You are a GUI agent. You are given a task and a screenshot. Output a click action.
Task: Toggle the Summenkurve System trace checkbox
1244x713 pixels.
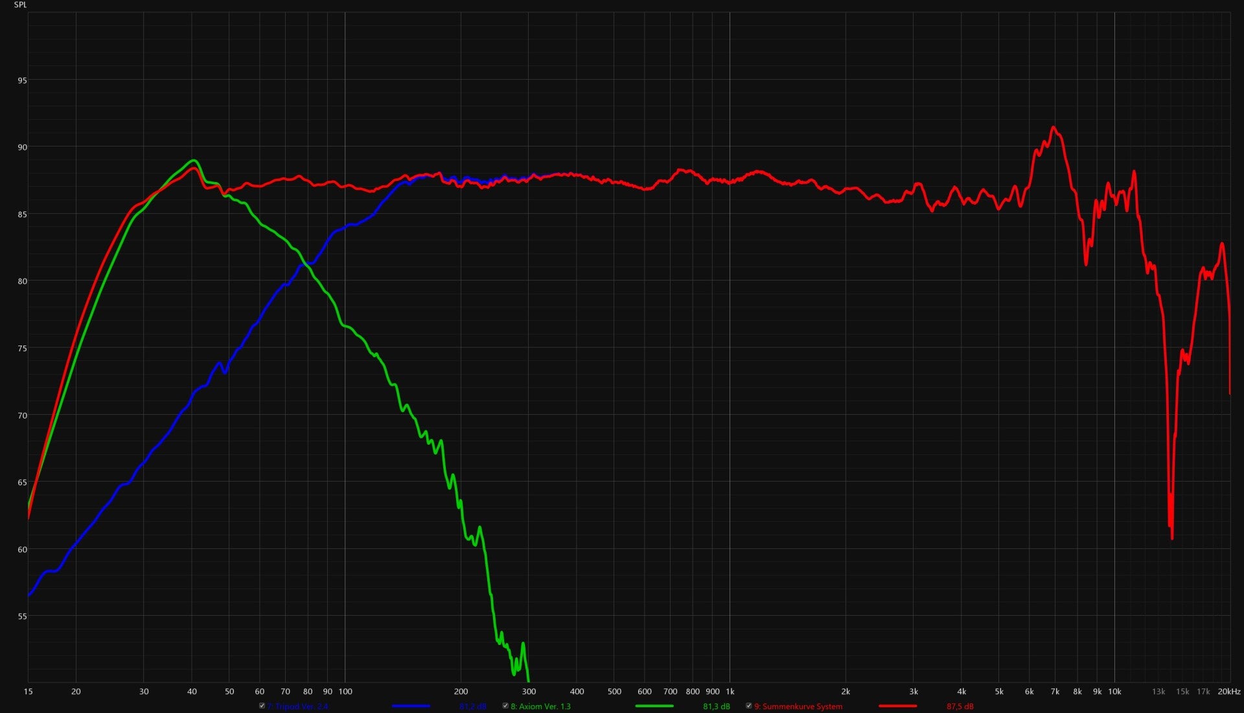point(749,706)
